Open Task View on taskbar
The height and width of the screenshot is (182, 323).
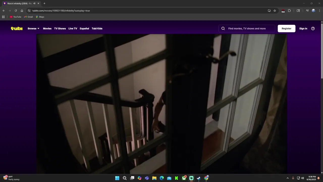pyautogui.click(x=132, y=178)
